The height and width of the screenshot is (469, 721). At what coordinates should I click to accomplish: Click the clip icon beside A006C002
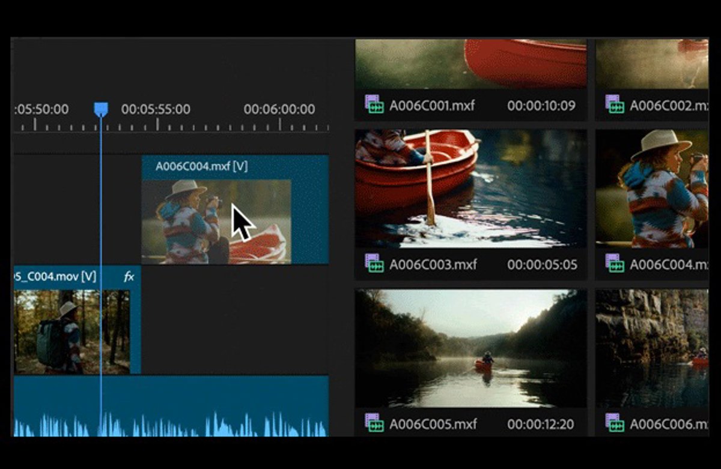point(615,104)
